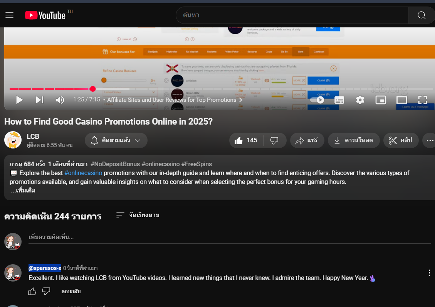This screenshot has height=307, width=435.
Task: Play the video
Action: (x=19, y=100)
